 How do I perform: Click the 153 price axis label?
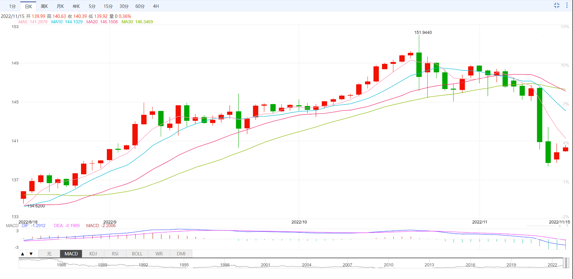click(15, 27)
